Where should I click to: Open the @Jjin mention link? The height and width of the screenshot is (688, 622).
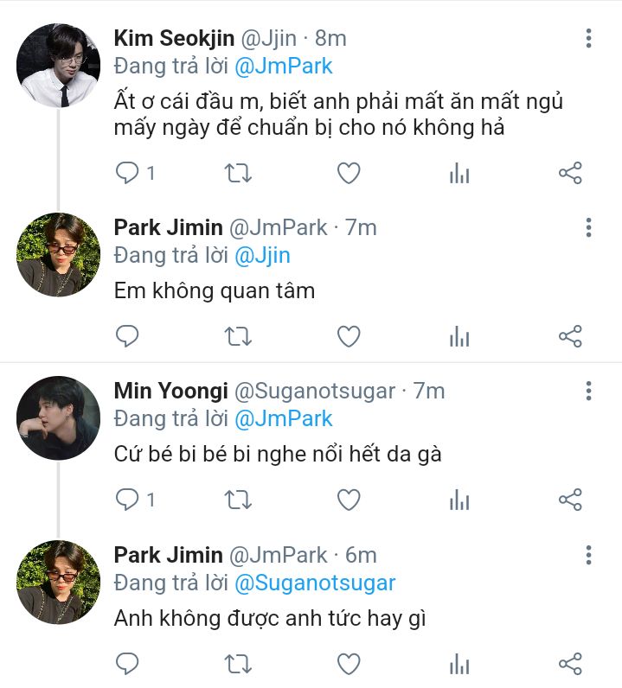tap(263, 256)
